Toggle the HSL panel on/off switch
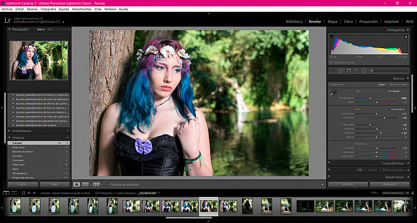Screen dimensions: 417x223 [329, 170]
